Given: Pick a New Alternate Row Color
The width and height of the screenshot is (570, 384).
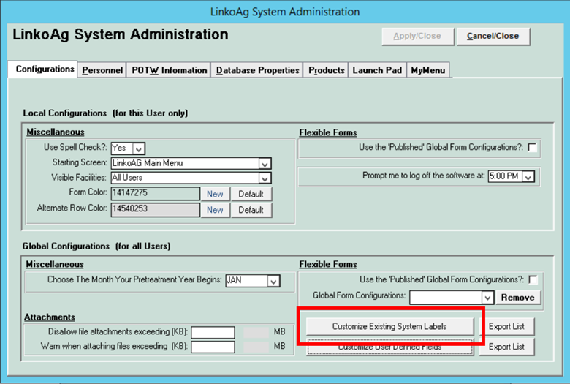Looking at the screenshot, I should pyautogui.click(x=215, y=210).
